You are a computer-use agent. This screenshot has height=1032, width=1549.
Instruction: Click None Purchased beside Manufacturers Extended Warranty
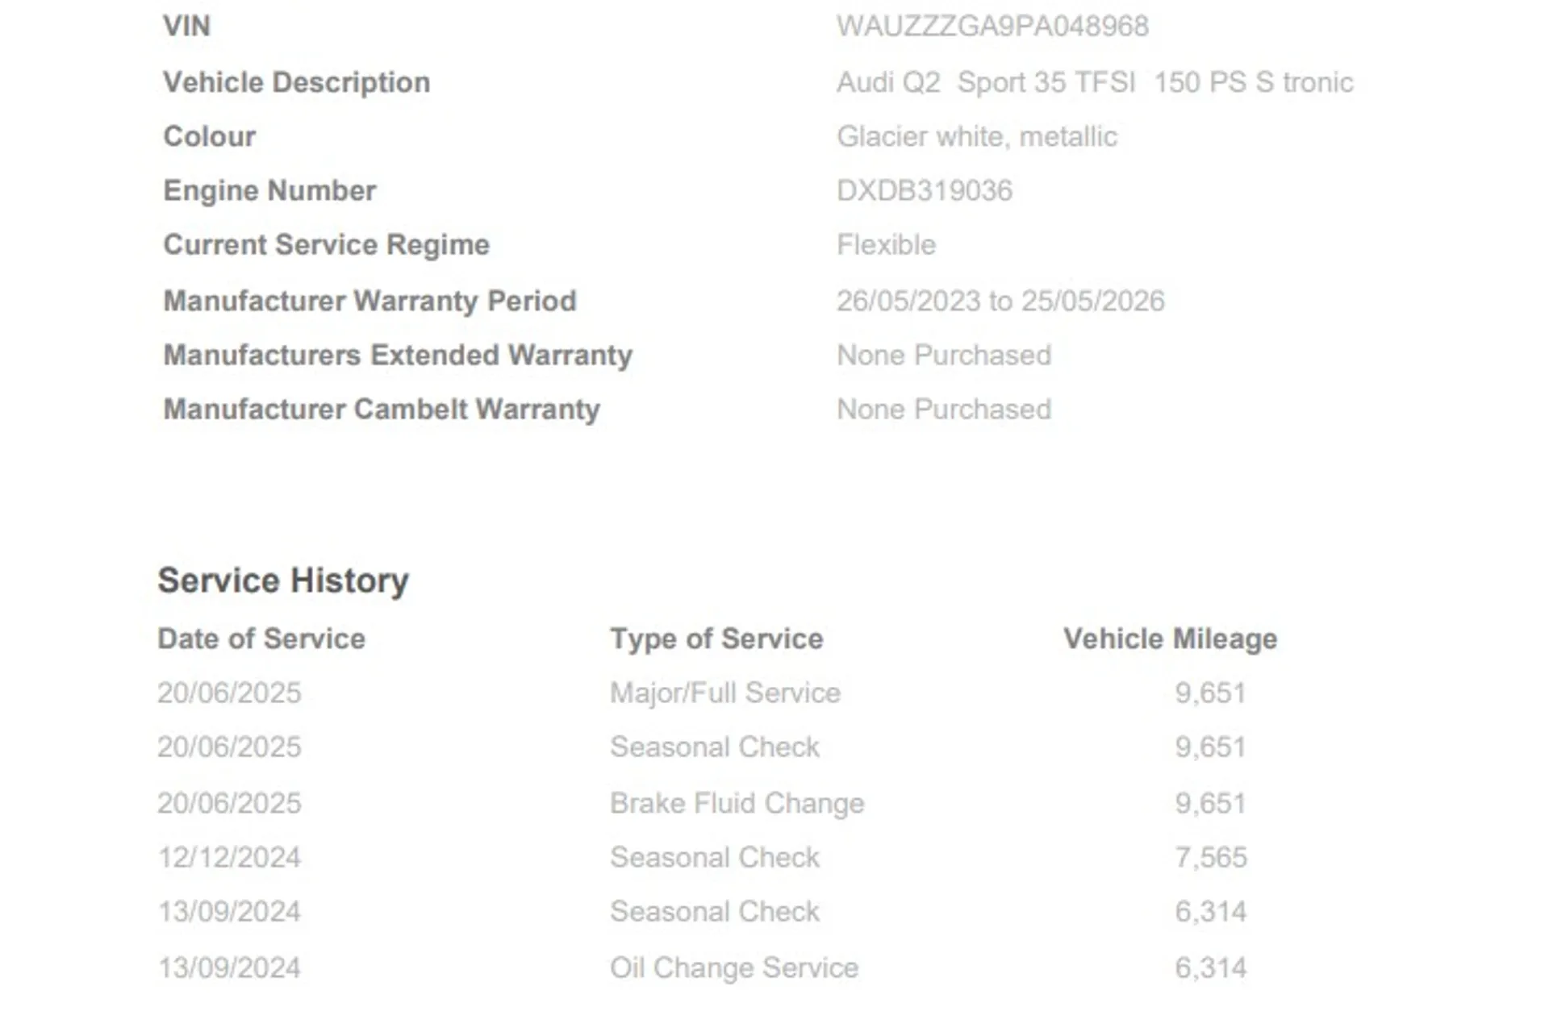[944, 356]
